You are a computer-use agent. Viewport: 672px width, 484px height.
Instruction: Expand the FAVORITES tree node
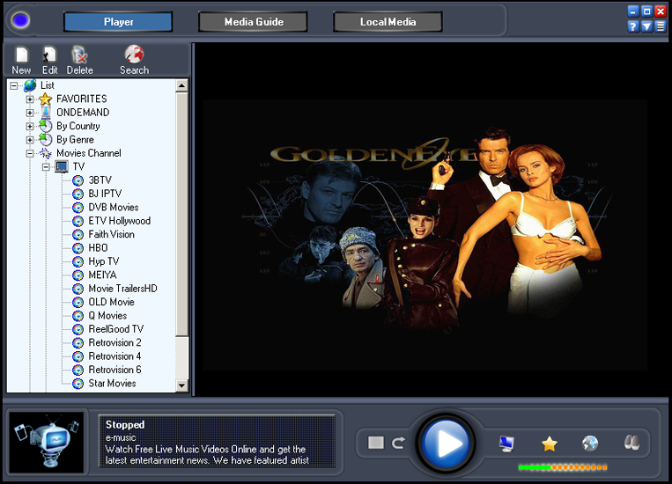(30, 99)
